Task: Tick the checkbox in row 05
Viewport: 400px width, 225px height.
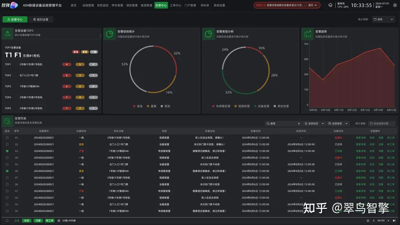Action: click(7, 164)
